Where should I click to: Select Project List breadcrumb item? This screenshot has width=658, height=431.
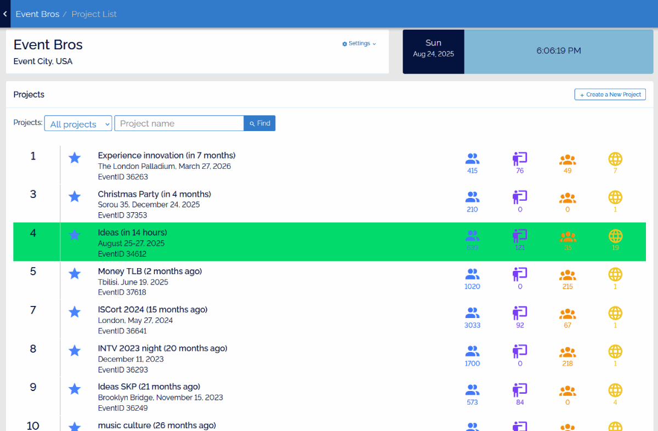94,14
